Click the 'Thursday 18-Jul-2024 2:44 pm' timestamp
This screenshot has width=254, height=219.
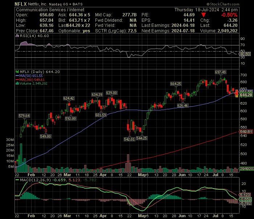(206, 10)
